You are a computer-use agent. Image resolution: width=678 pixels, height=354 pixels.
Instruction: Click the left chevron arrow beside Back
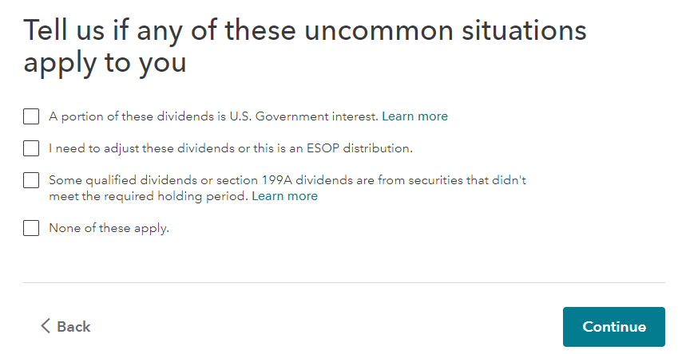tap(46, 326)
